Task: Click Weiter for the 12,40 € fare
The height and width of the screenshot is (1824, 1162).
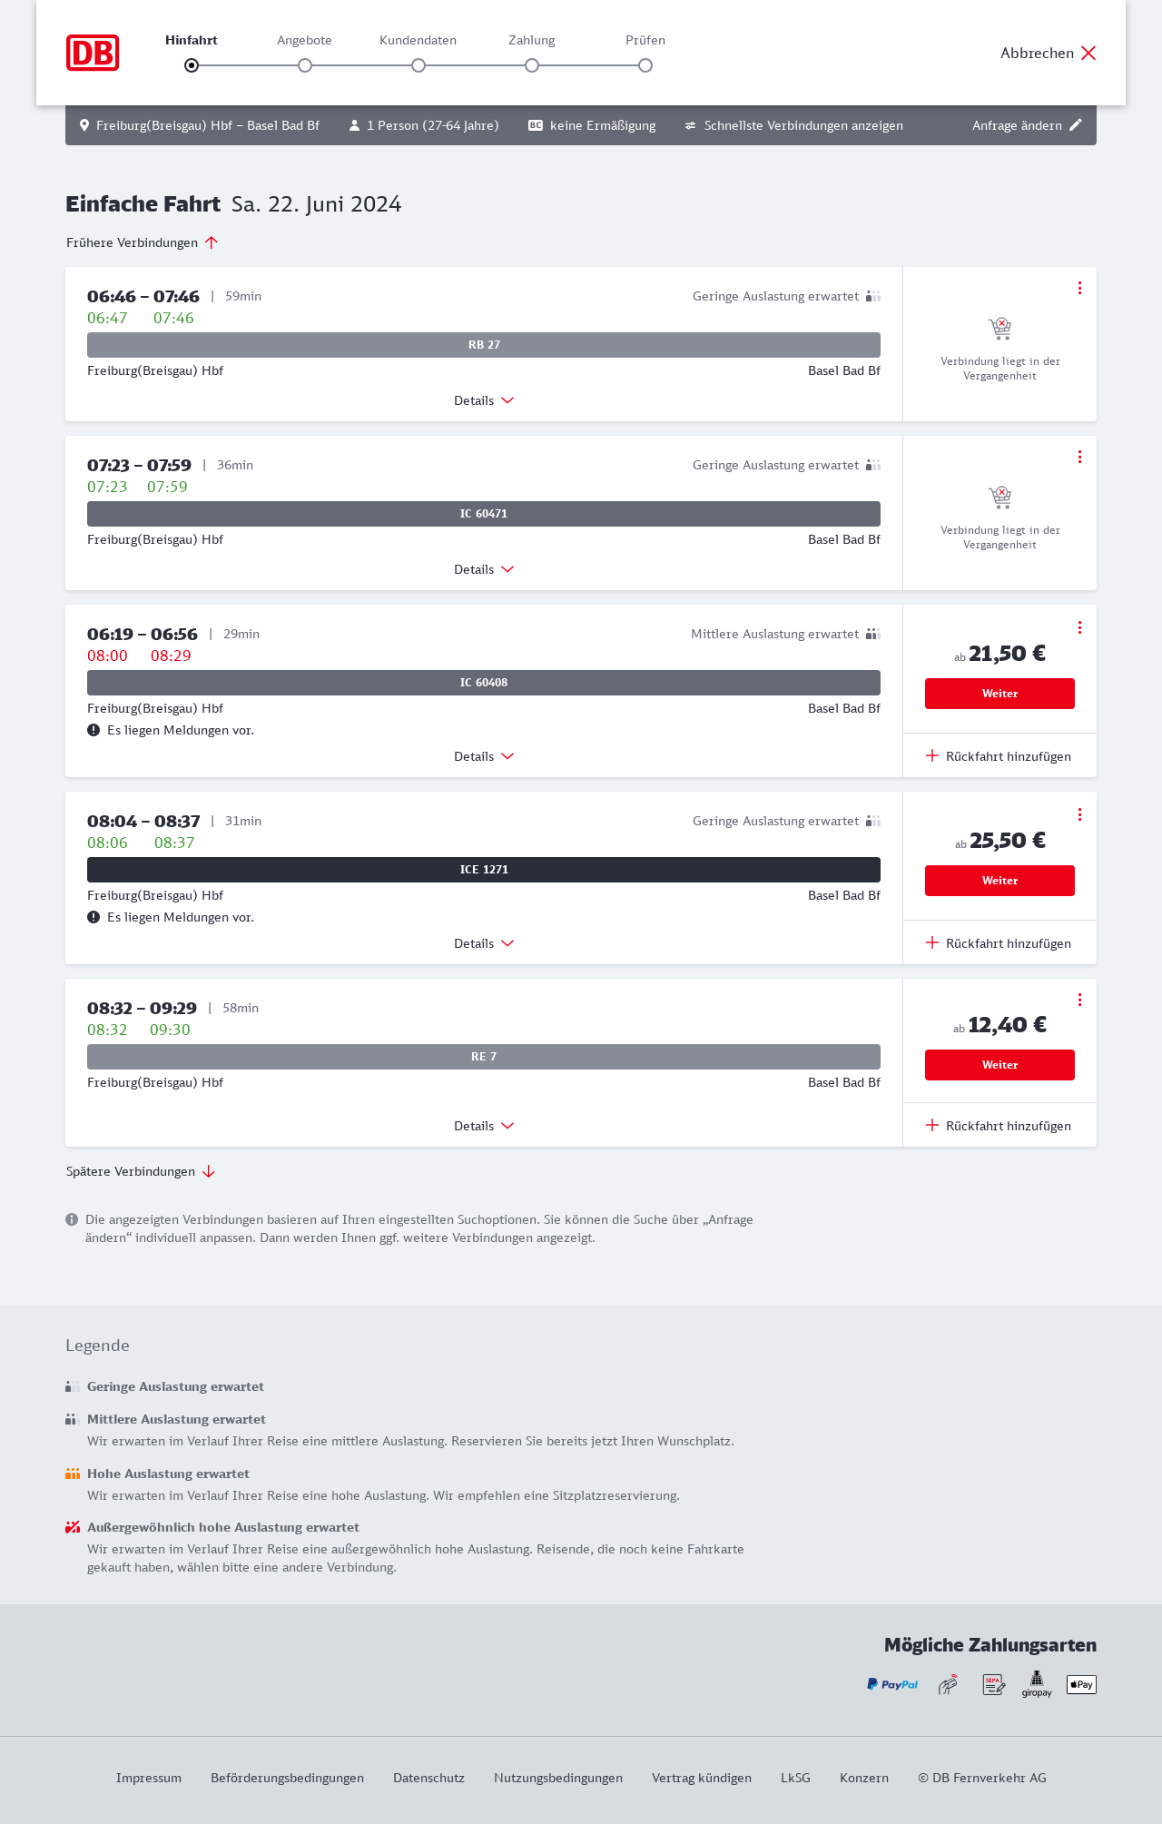Action: [x=1000, y=1065]
